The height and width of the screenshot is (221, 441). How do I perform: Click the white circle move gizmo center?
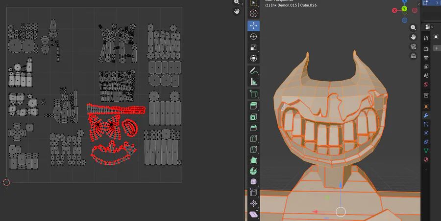tap(341, 212)
